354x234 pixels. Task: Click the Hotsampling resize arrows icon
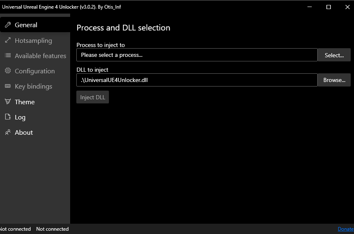tap(8, 40)
